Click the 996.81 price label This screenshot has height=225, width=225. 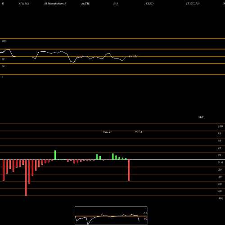click(x=107, y=132)
